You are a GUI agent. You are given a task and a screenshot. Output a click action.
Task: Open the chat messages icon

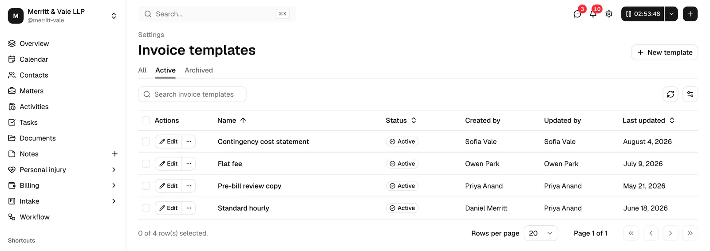pos(577,14)
